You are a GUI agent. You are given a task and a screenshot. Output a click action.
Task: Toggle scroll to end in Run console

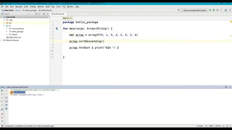[x=7, y=101]
